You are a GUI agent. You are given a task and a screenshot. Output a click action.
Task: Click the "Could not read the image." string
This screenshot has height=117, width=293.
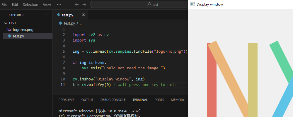click(x=132, y=68)
